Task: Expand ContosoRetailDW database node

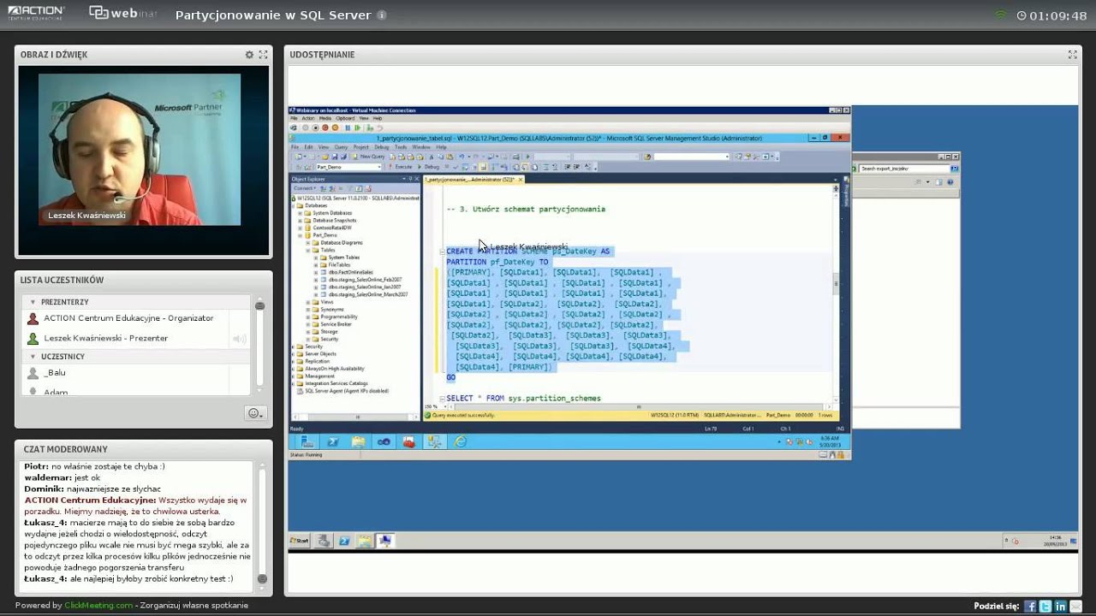Action: pos(300,228)
